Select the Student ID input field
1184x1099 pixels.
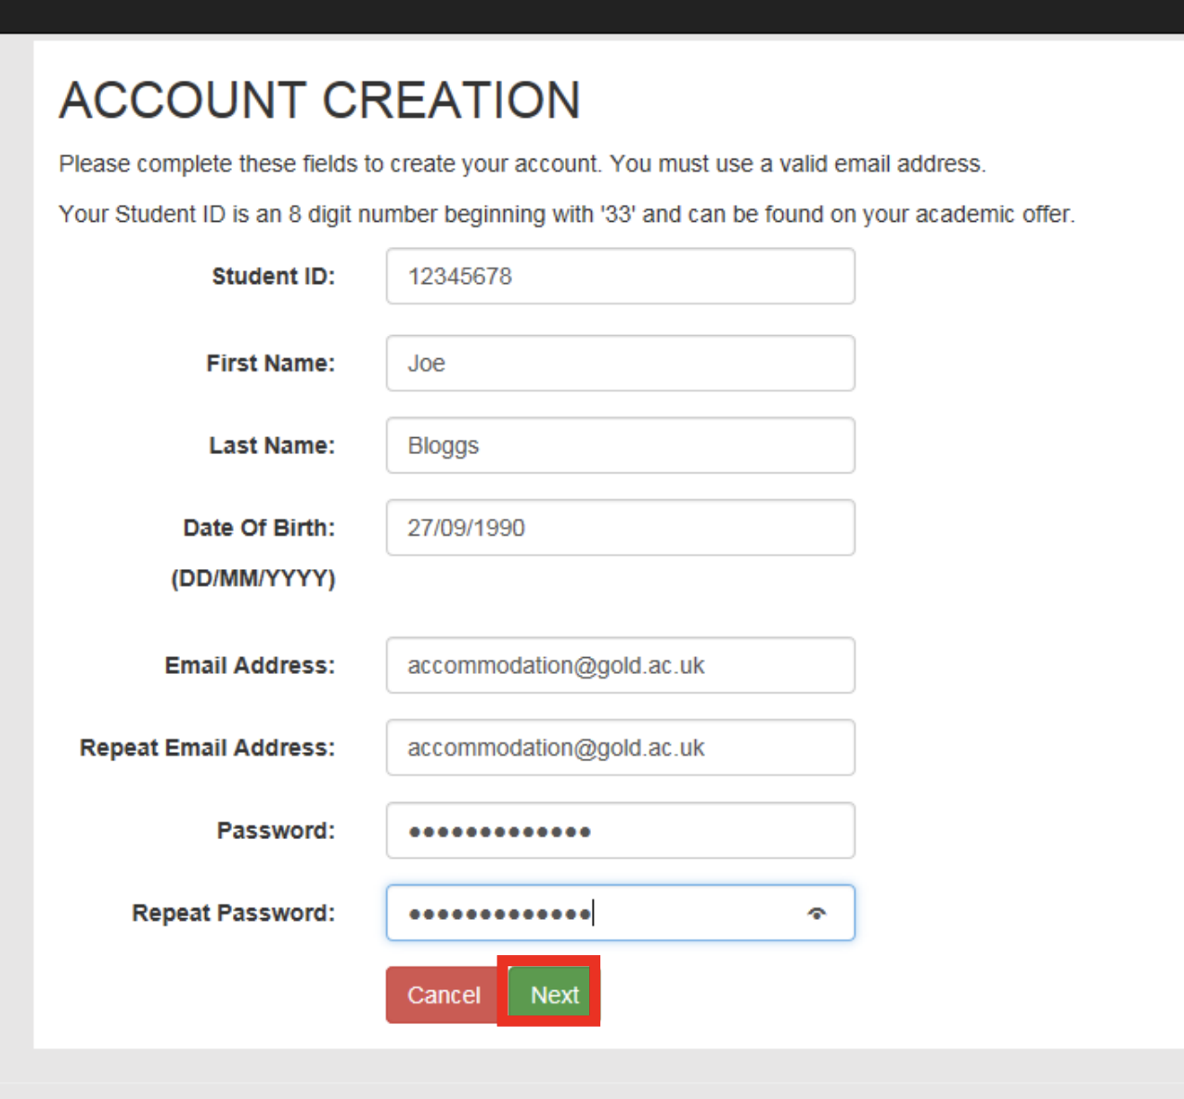tap(620, 276)
